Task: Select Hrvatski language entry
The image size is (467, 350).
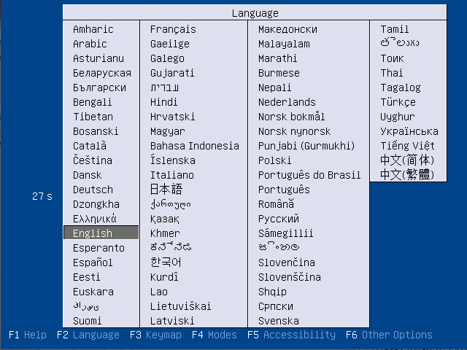Action: [172, 117]
